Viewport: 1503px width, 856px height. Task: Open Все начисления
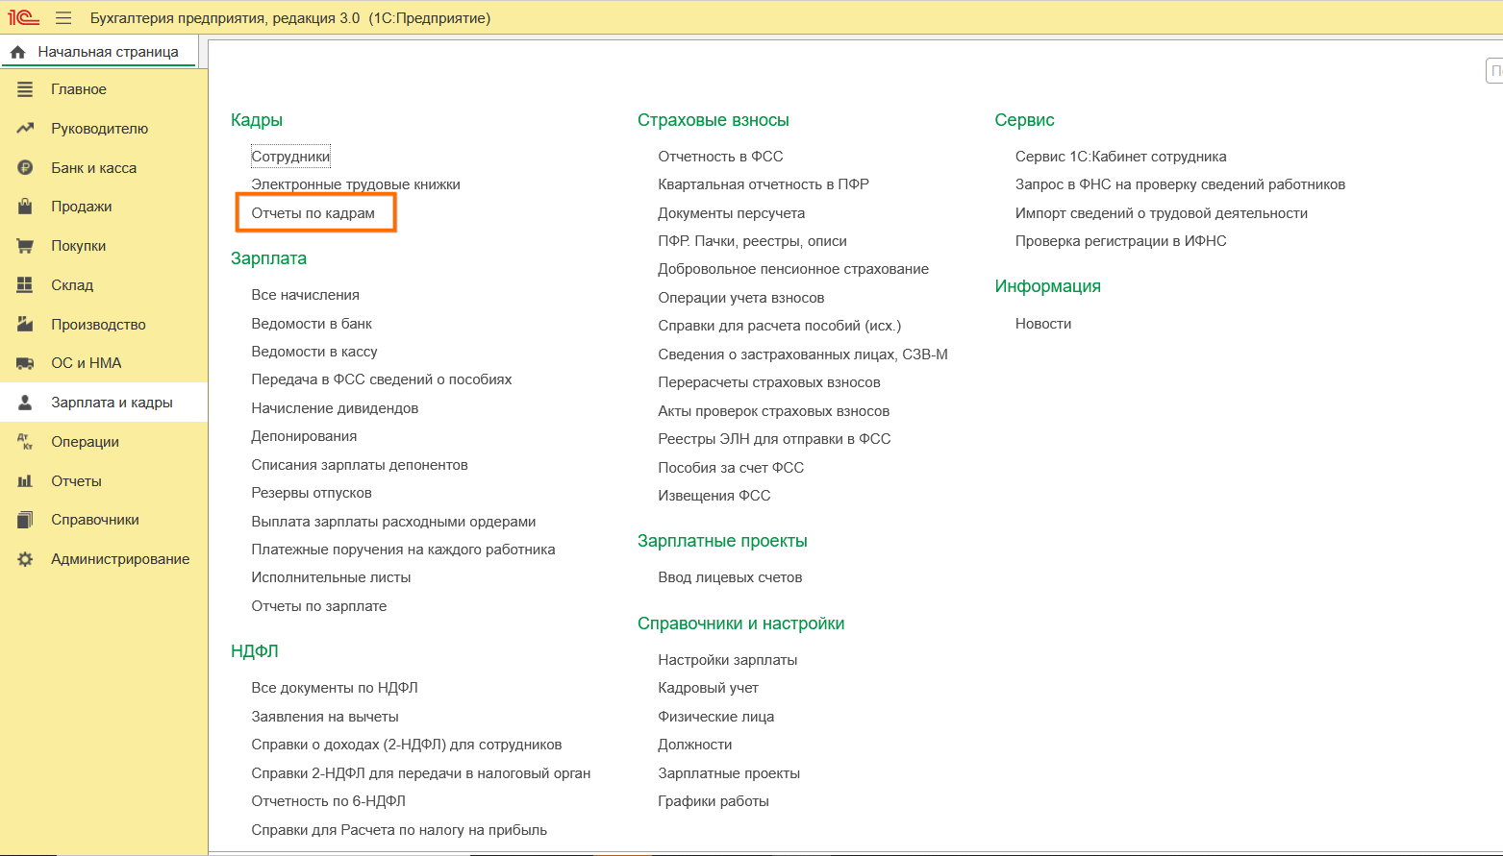coord(305,295)
